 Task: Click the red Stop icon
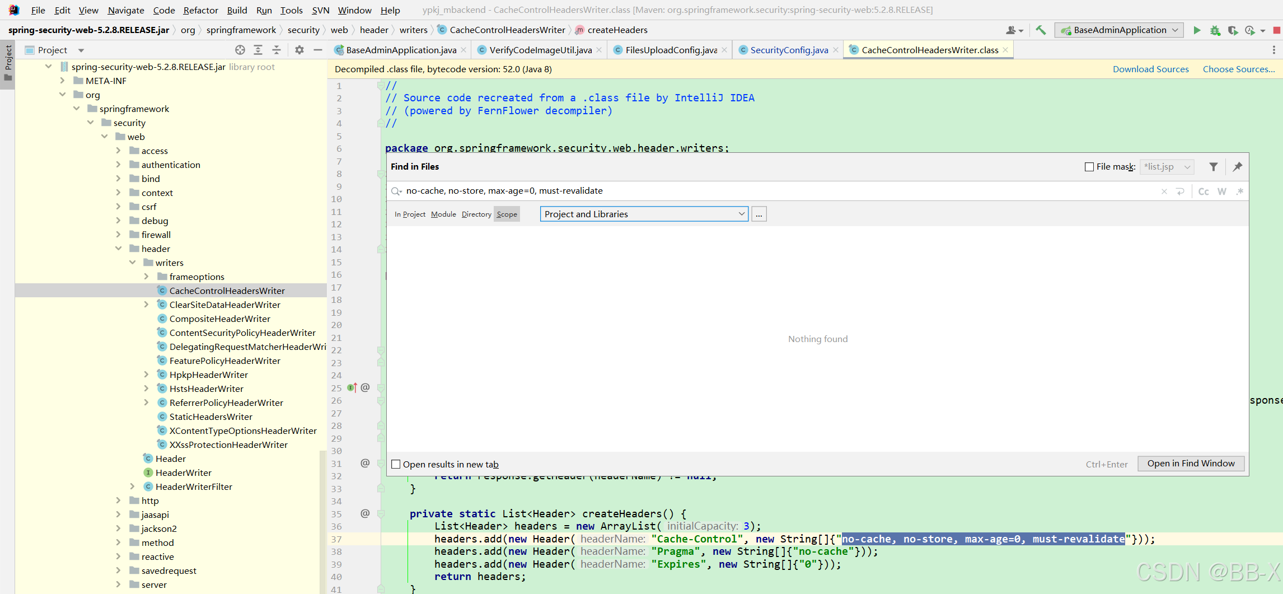[1277, 30]
